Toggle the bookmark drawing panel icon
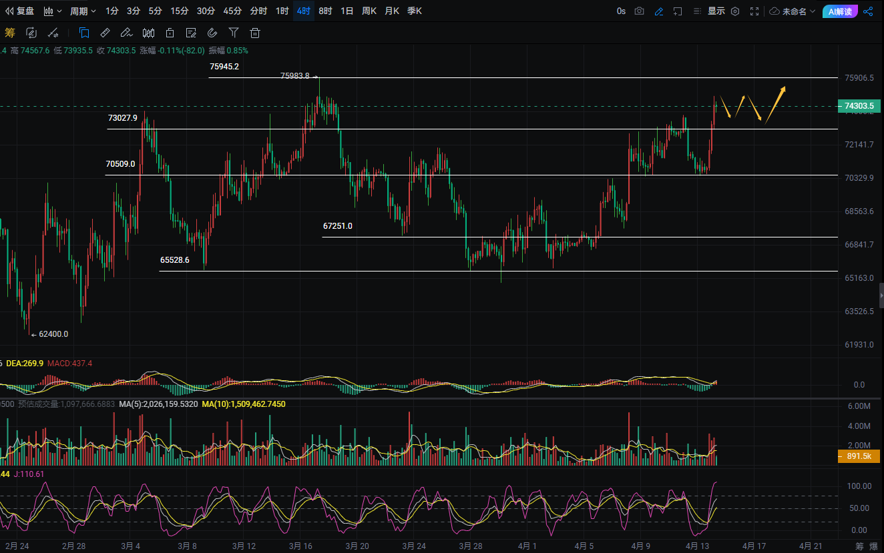The height and width of the screenshot is (553, 884). pos(84,33)
